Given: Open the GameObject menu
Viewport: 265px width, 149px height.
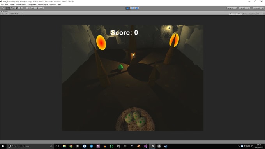Looking at the screenshot, I should coord(21,5).
